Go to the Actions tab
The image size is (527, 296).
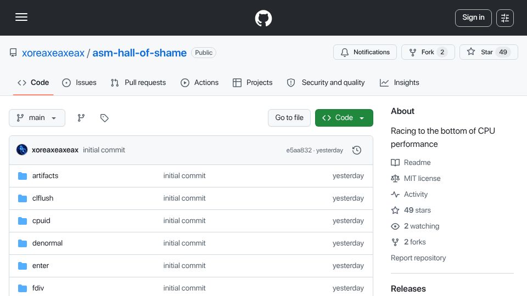pos(200,83)
